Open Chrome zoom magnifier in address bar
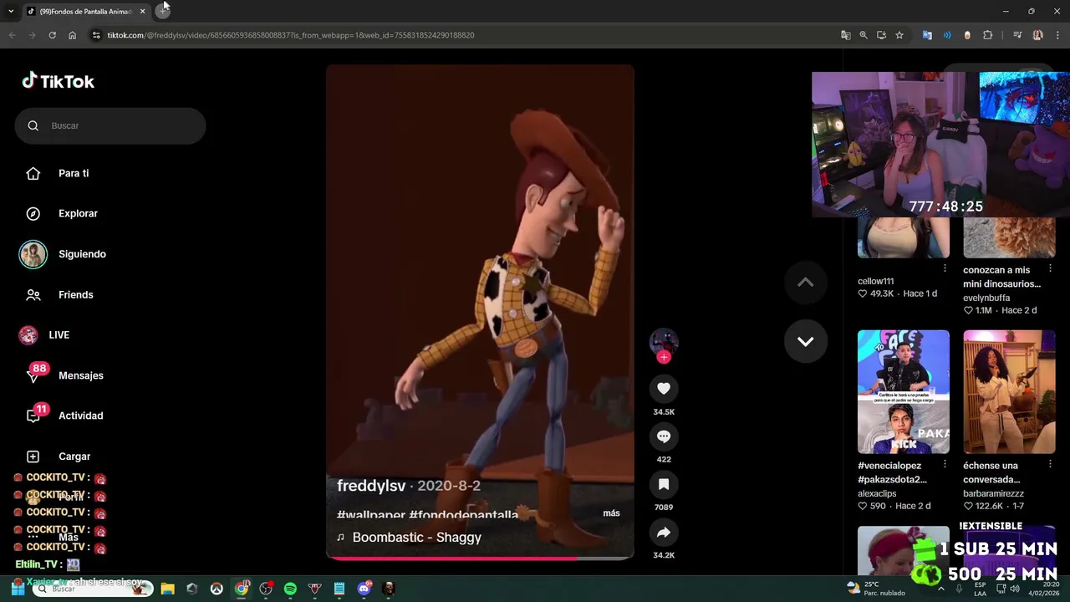Screen dimensions: 1070x602 click(864, 35)
